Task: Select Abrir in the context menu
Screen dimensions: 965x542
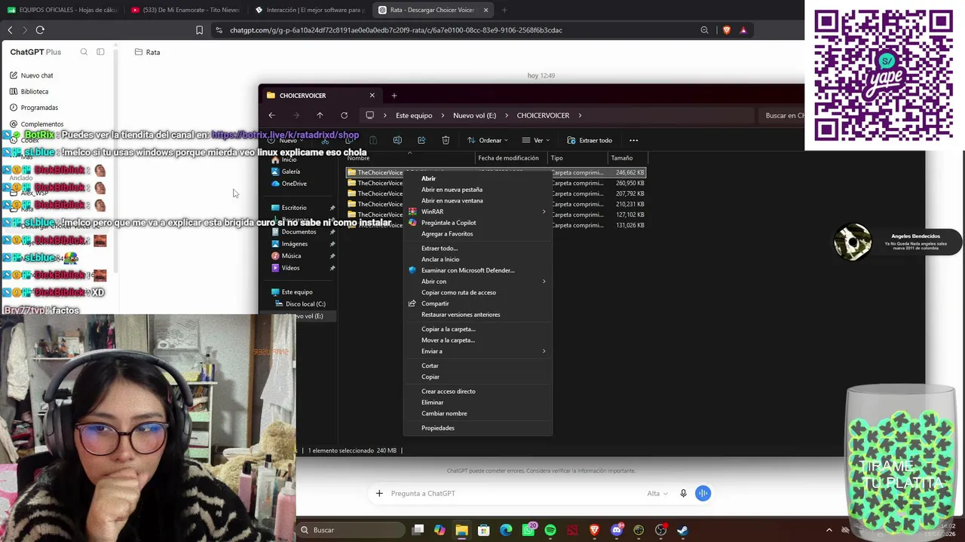Action: click(477, 178)
